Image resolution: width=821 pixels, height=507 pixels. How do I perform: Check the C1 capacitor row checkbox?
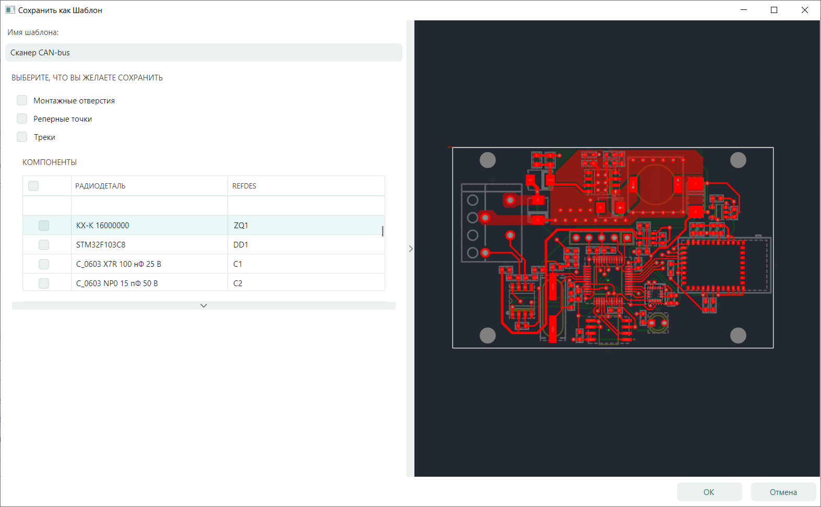coord(44,264)
